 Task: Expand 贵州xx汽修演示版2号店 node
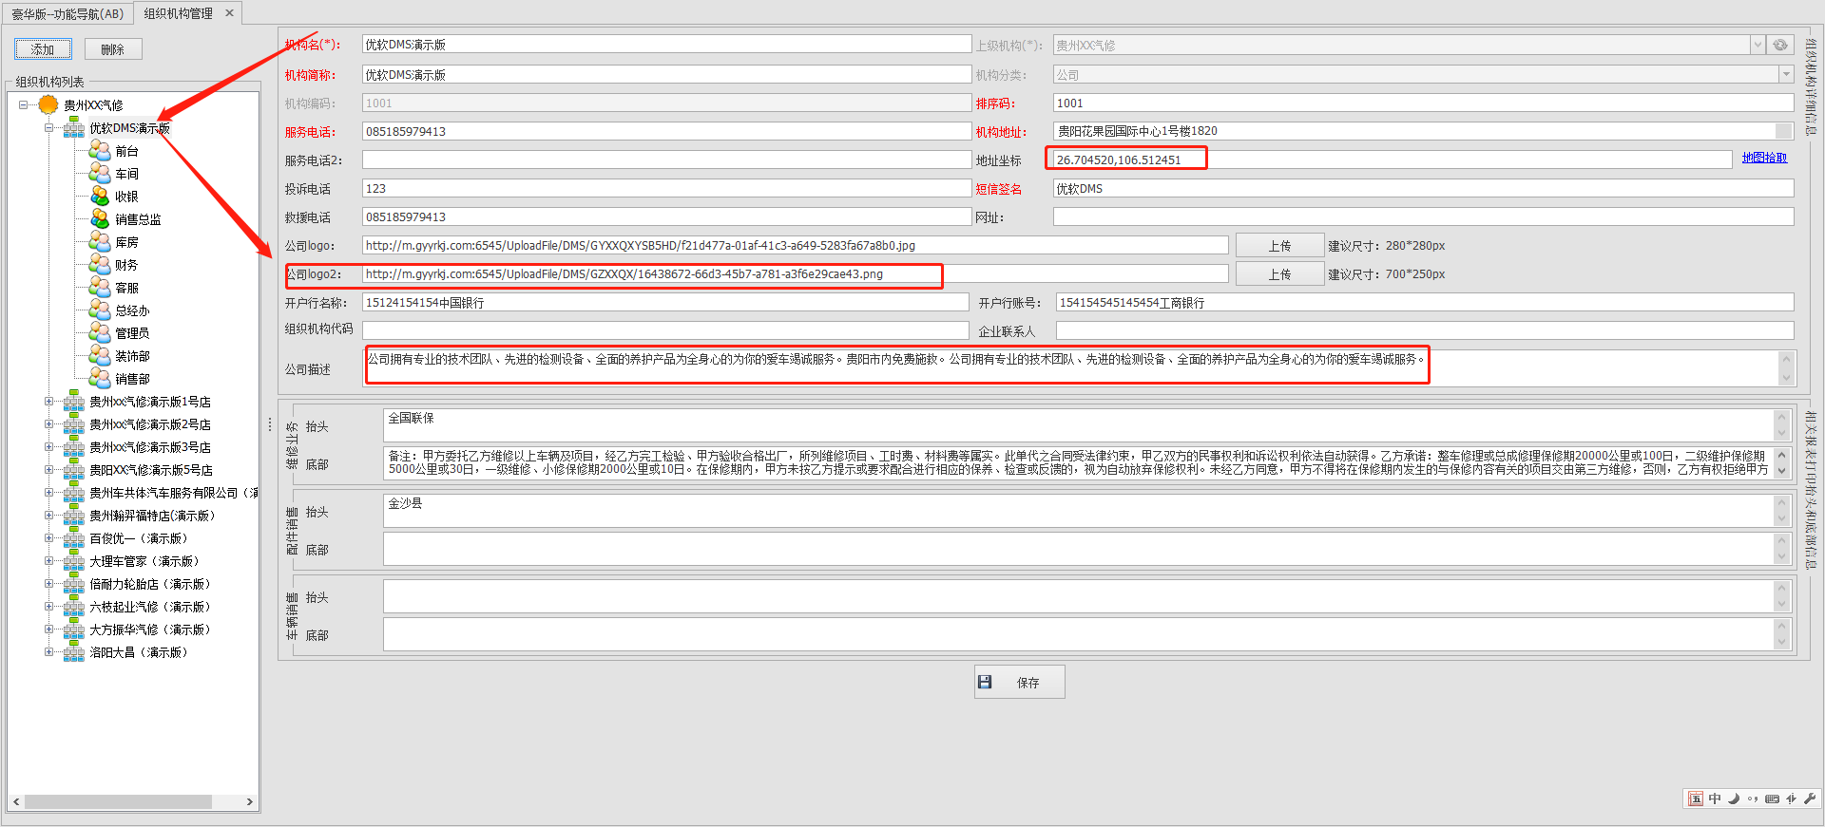click(49, 423)
